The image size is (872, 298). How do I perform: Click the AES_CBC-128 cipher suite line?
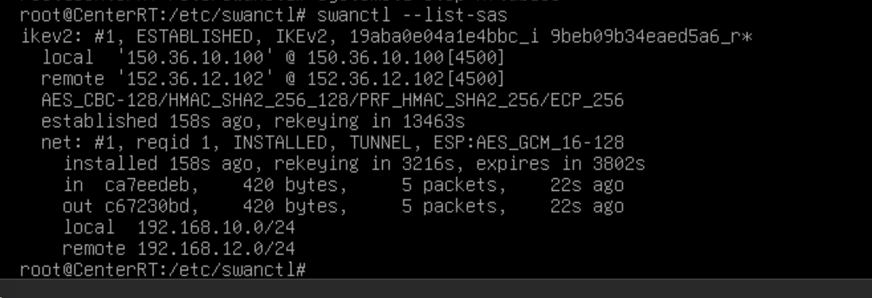click(332, 101)
